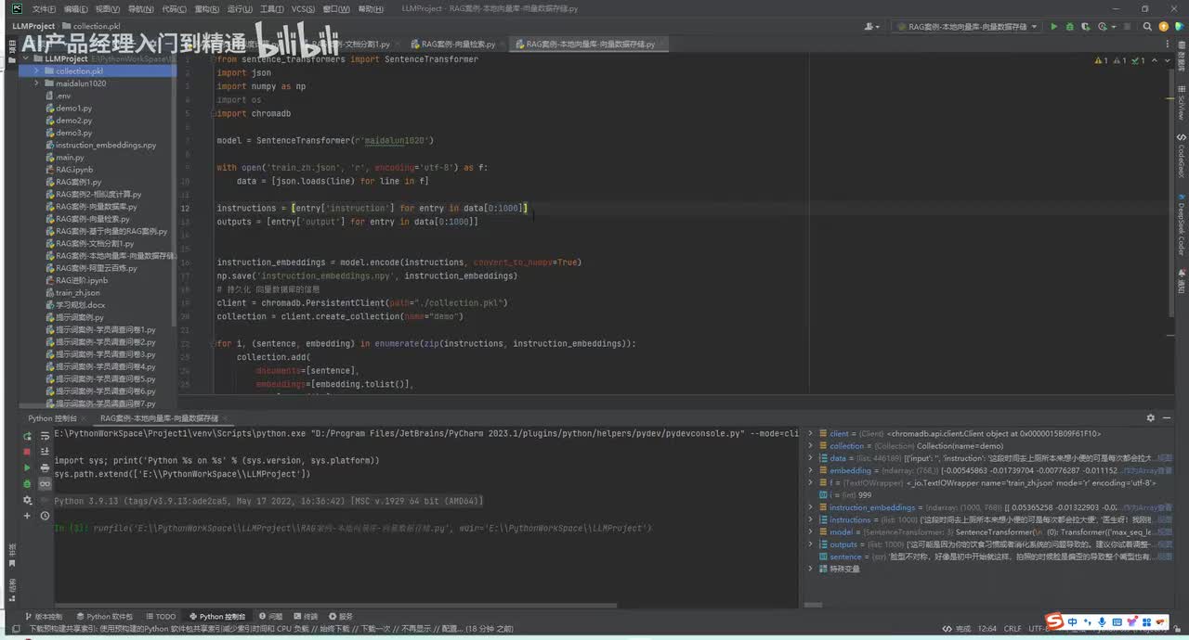This screenshot has width=1189, height=640.
Task: Open the console settings gear icon
Action: tap(27, 500)
